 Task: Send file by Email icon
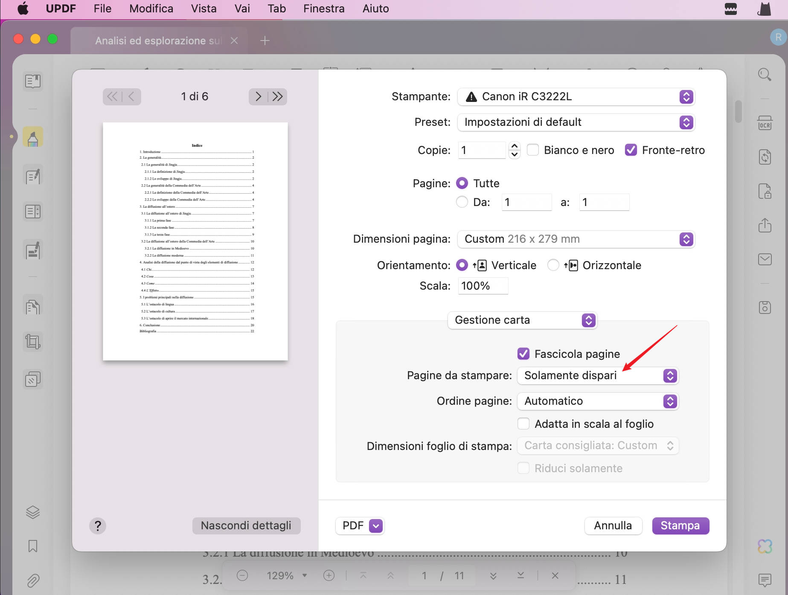coord(765,259)
